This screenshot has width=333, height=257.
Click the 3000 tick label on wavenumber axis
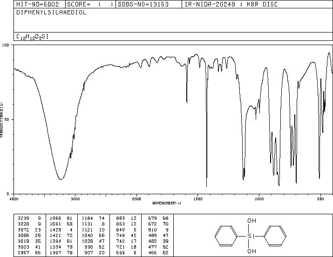(x=75, y=199)
